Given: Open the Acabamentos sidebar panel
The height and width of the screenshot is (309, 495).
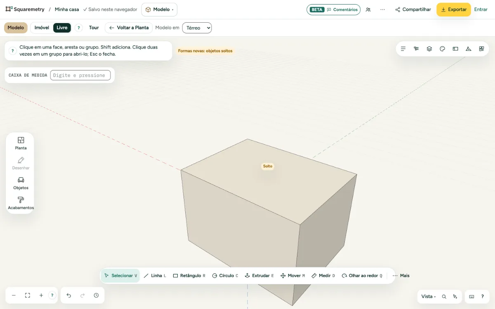Looking at the screenshot, I should pyautogui.click(x=21, y=203).
